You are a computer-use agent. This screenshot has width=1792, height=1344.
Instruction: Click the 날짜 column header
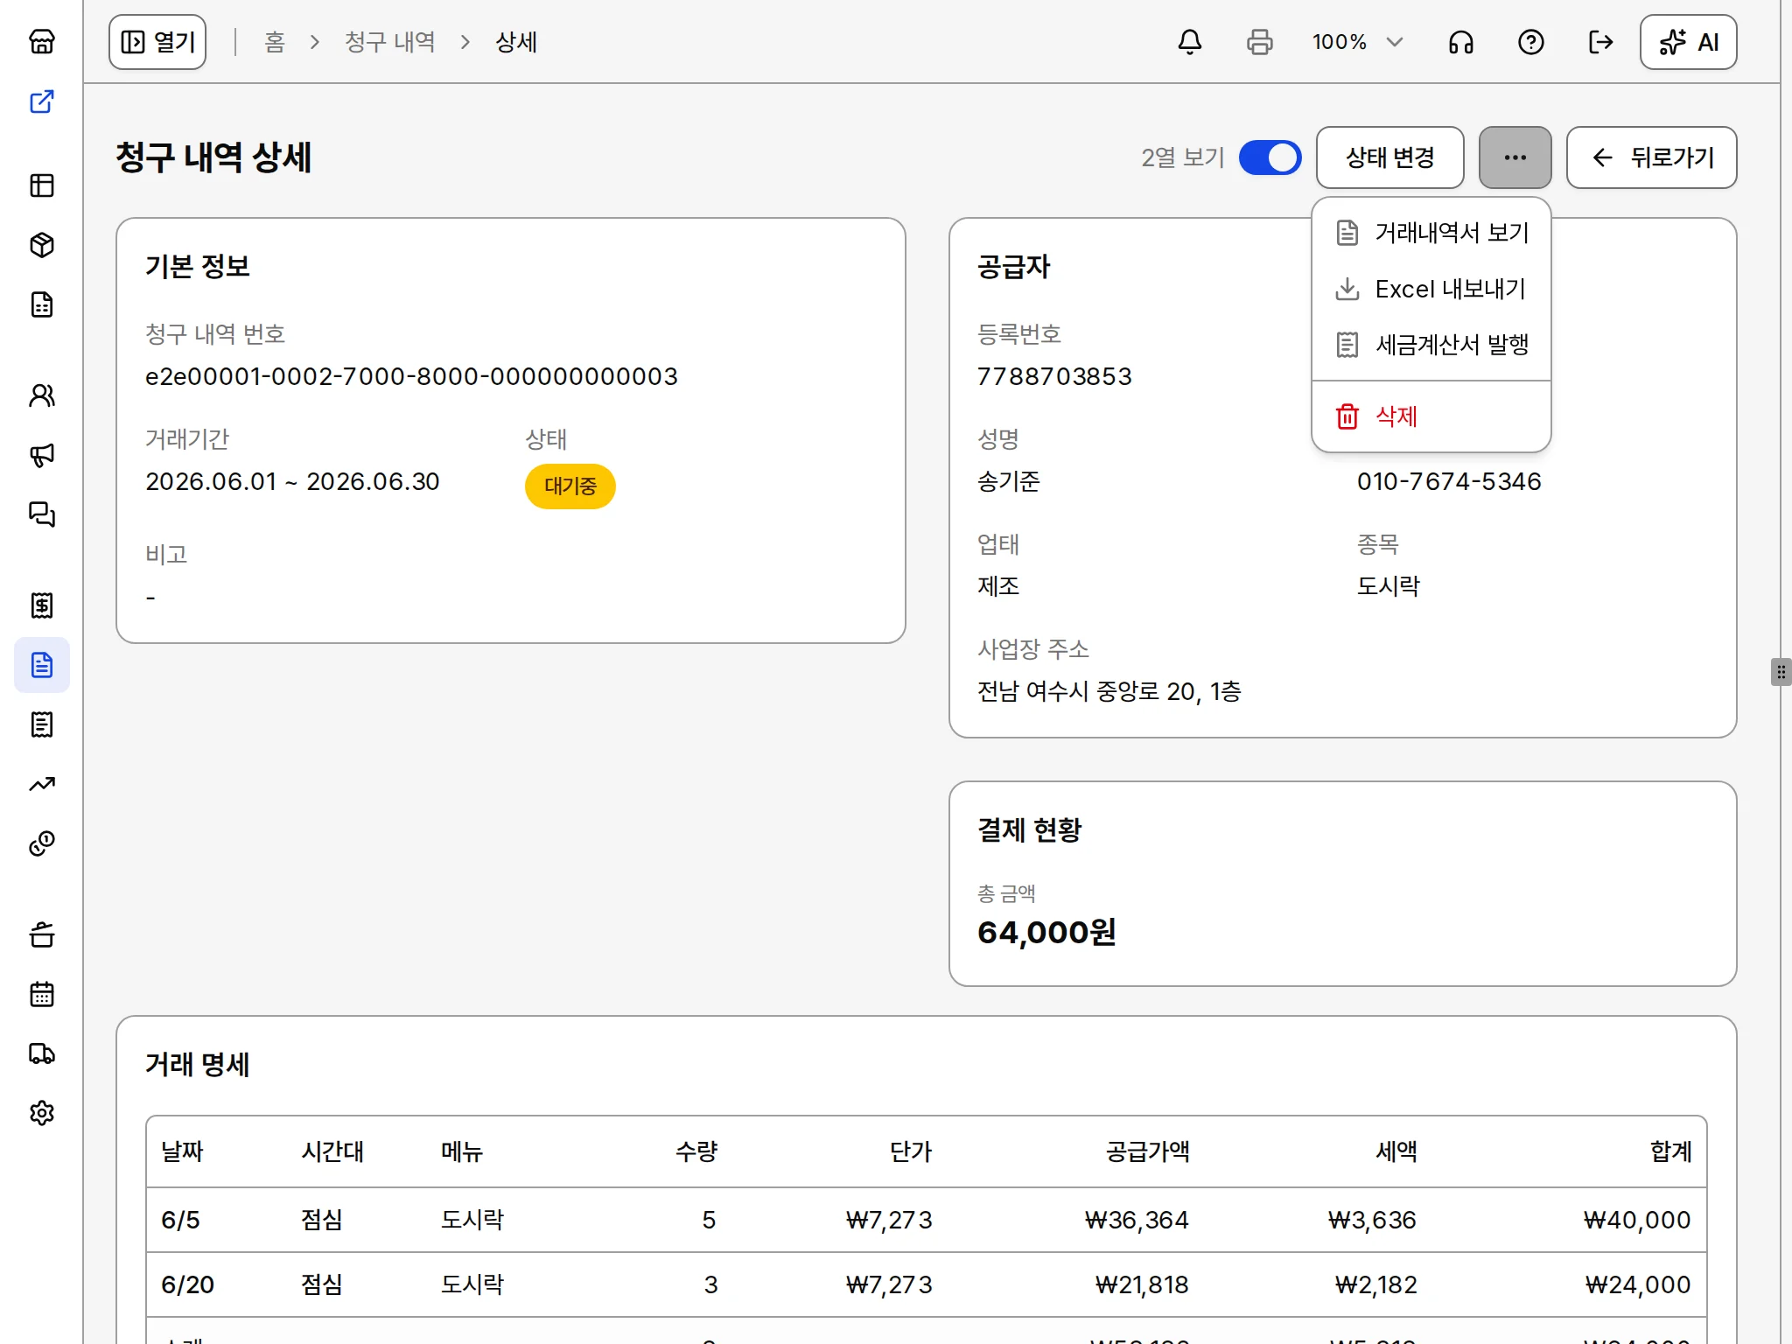(x=182, y=1151)
